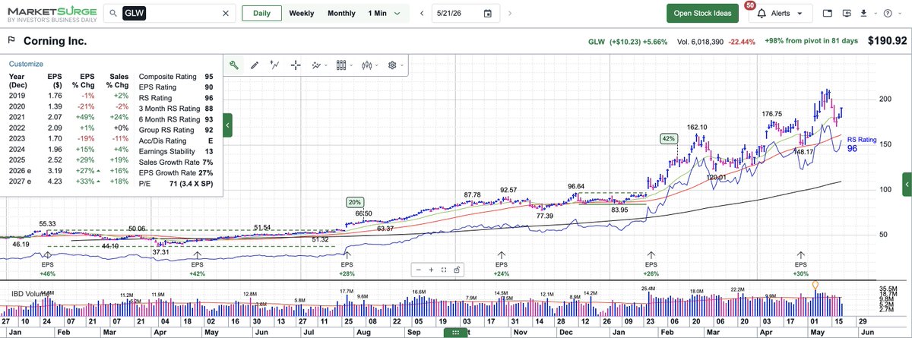Click the orange volume peak marker

pyautogui.click(x=817, y=286)
